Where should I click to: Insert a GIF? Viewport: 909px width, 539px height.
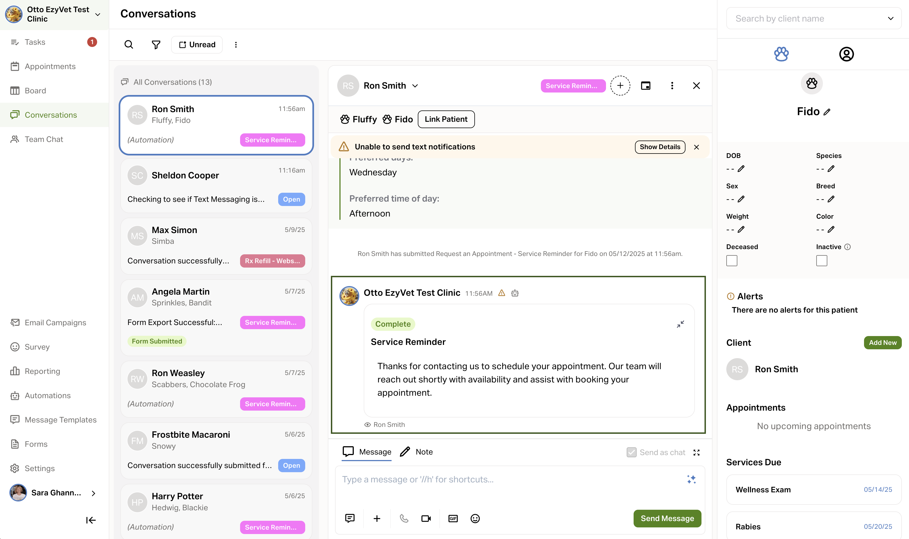click(453, 518)
